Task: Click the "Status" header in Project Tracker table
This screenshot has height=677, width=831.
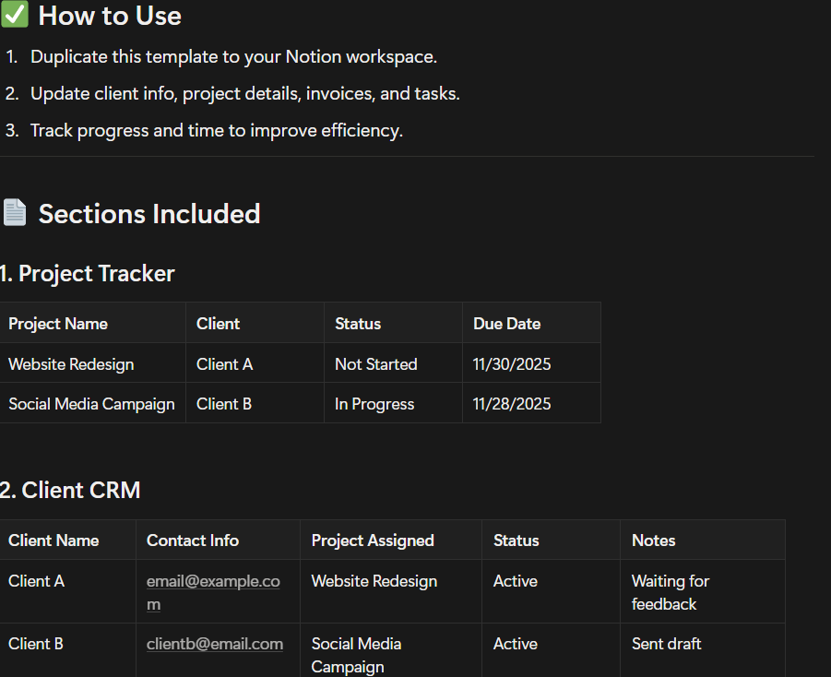Action: click(393, 324)
